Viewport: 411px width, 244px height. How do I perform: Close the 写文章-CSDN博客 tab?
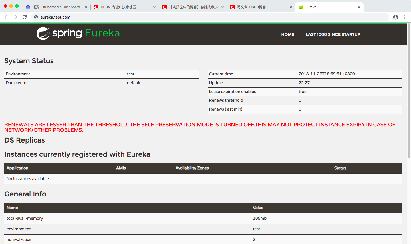pyautogui.click(x=291, y=7)
